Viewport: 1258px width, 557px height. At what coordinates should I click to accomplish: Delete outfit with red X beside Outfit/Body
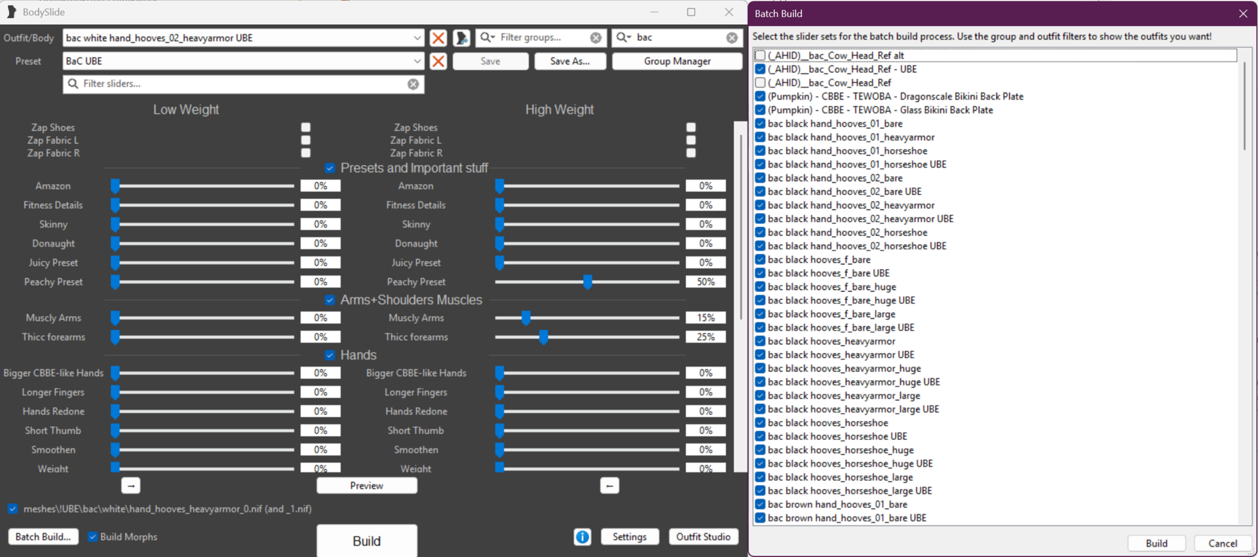[x=438, y=38]
